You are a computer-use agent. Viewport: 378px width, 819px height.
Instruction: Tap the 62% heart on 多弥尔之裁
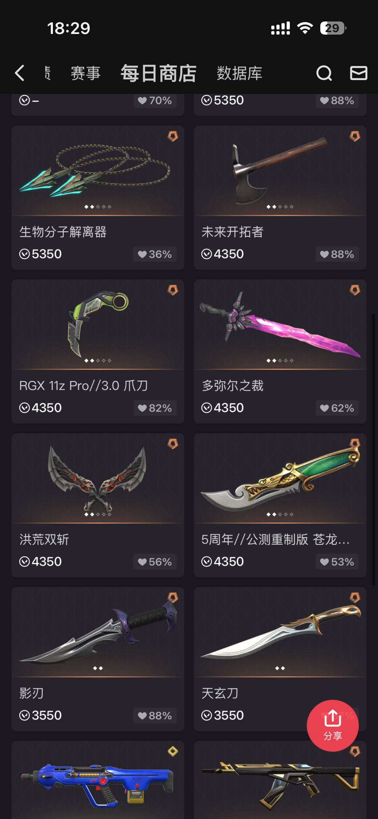[337, 408]
